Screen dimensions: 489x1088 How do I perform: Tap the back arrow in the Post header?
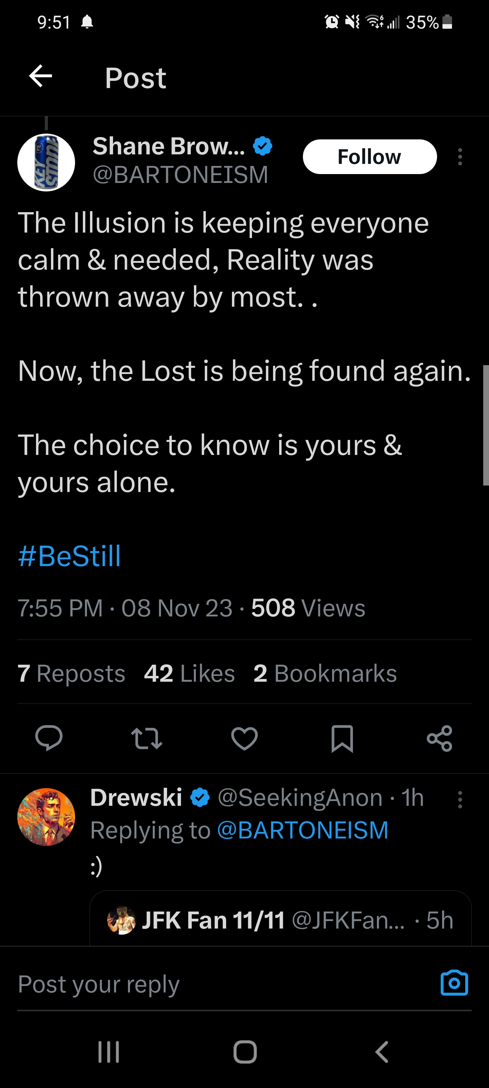tap(40, 76)
